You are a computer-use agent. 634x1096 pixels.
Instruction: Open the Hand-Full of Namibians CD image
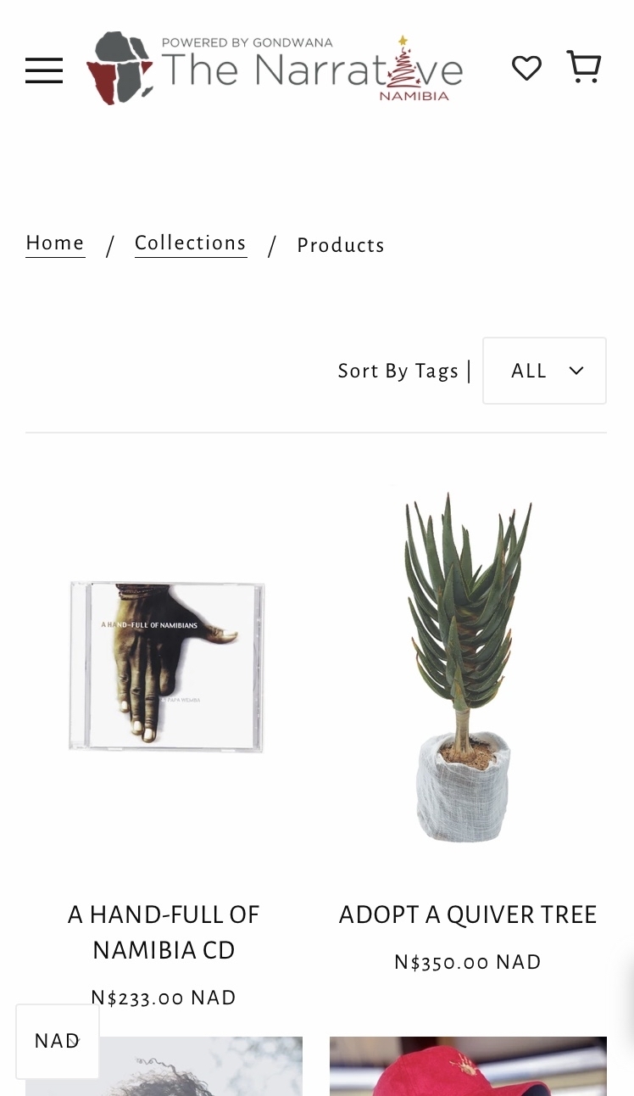pyautogui.click(x=167, y=666)
